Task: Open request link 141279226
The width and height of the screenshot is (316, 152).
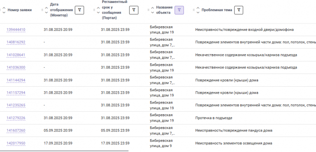Action: point(16,118)
